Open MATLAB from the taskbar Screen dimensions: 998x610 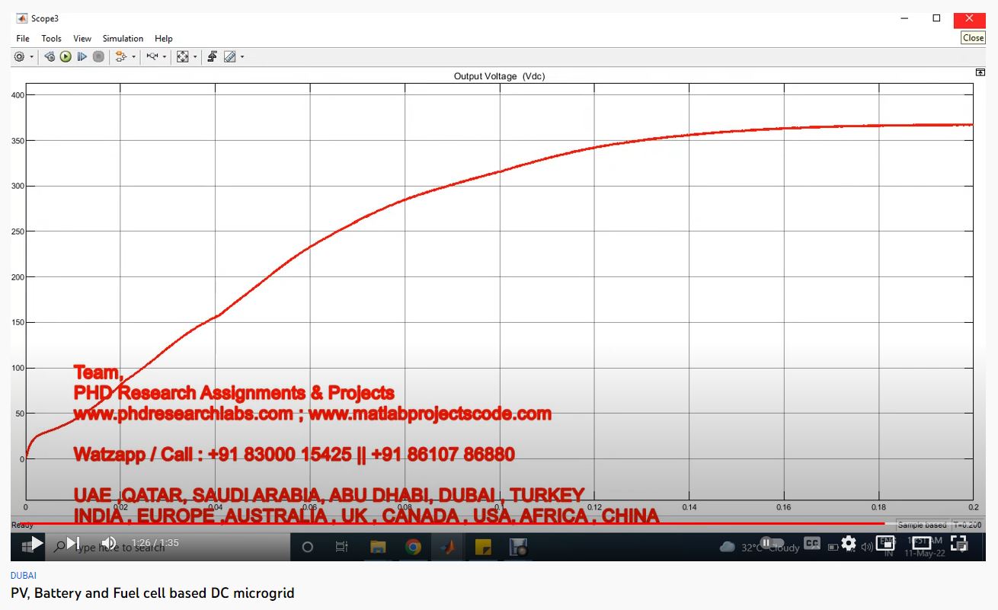(x=448, y=547)
